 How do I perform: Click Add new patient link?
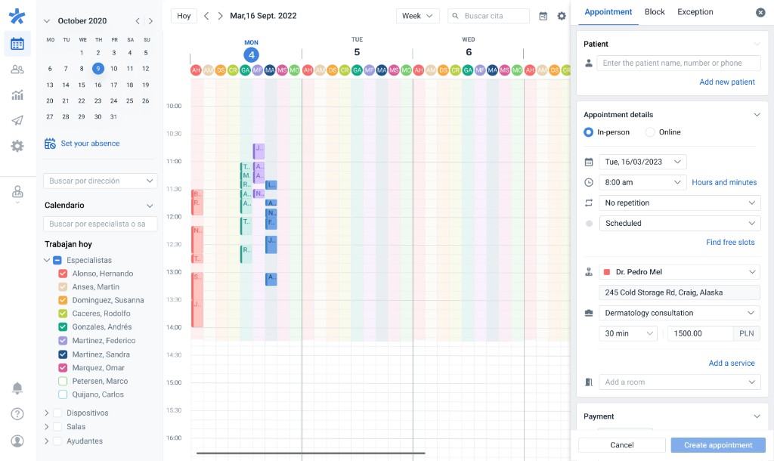coord(726,82)
